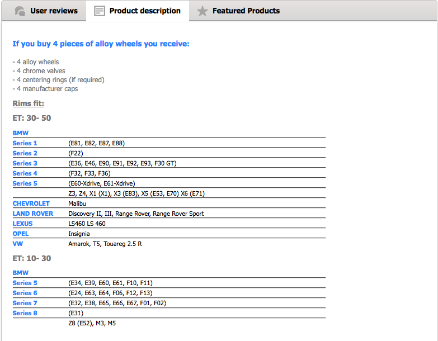Click the speech bubble User reviews icon
438x341 pixels.
(20, 11)
